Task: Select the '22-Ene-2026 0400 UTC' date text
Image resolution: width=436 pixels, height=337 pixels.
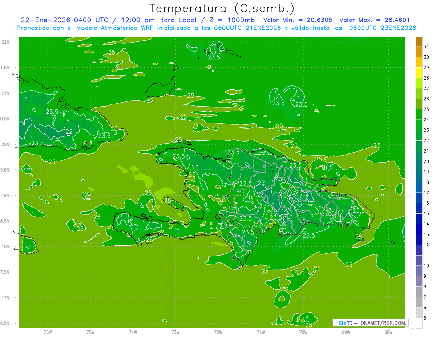Action: (64, 20)
